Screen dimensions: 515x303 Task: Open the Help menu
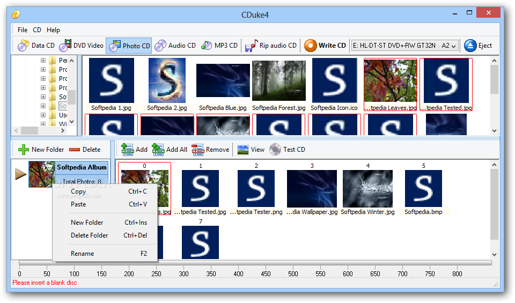coord(53,30)
